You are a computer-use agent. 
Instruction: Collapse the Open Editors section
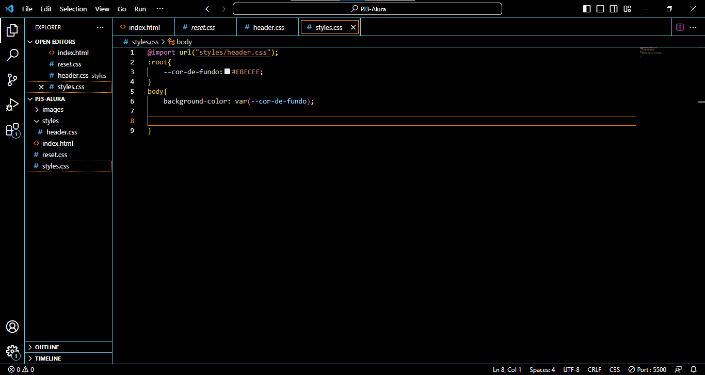[x=68, y=42]
